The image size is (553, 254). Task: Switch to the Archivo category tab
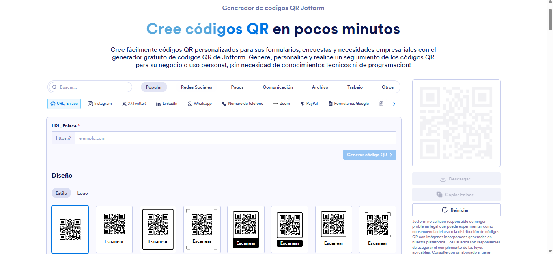coord(320,87)
